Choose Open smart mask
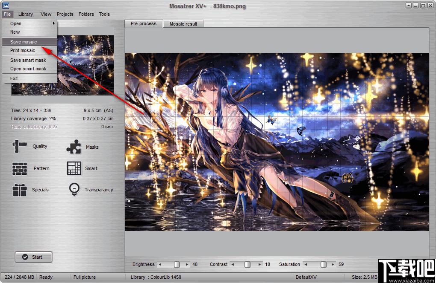This screenshot has width=436, height=283. [x=29, y=69]
